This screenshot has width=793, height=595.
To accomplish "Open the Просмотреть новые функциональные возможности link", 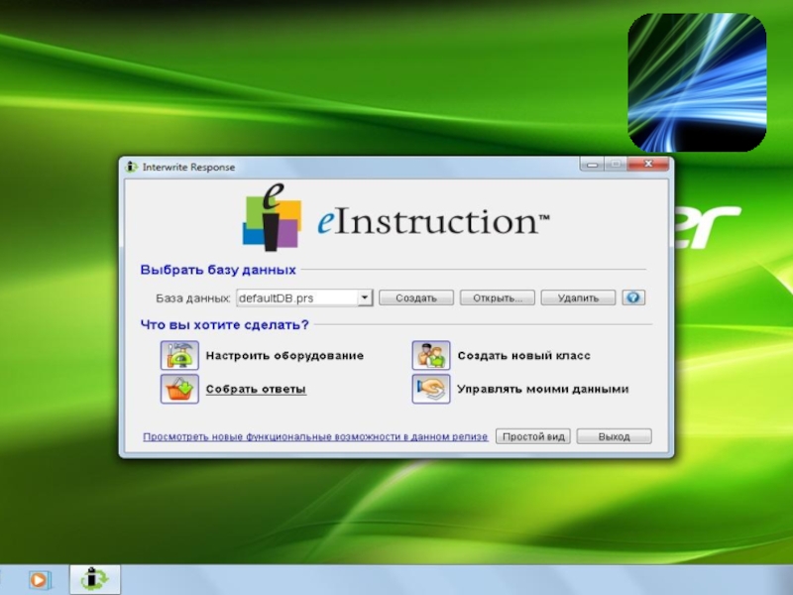I will (x=315, y=436).
